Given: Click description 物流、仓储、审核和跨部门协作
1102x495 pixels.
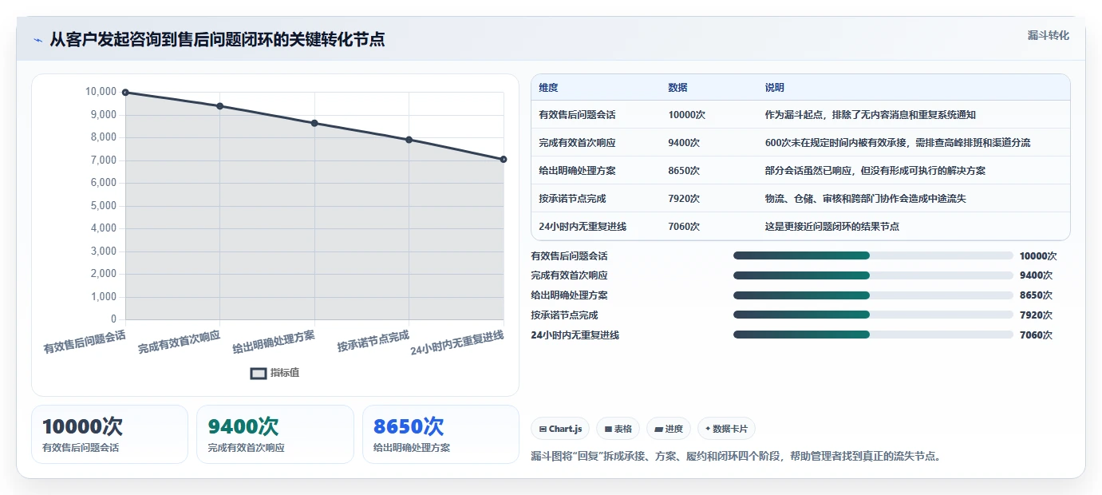Looking at the screenshot, I should pos(865,199).
